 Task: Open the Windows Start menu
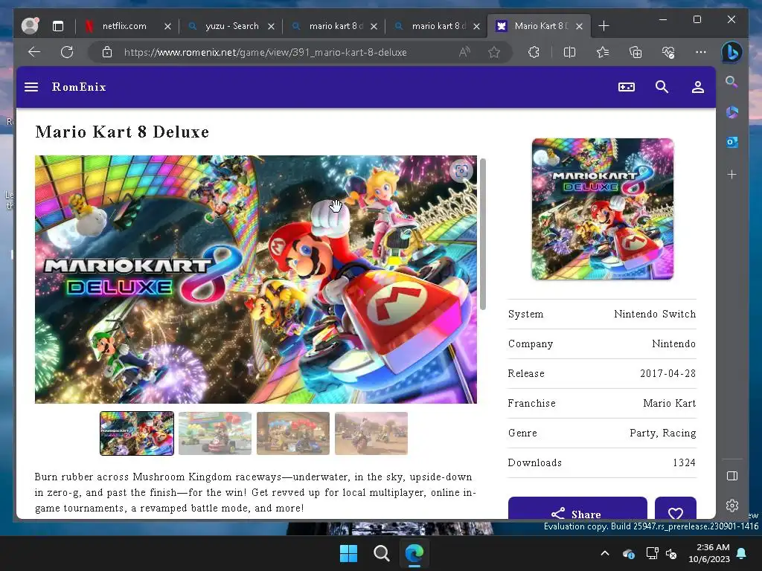coord(348,553)
